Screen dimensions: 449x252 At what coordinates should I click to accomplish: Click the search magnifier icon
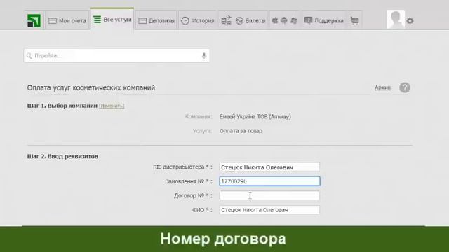[x=29, y=56]
